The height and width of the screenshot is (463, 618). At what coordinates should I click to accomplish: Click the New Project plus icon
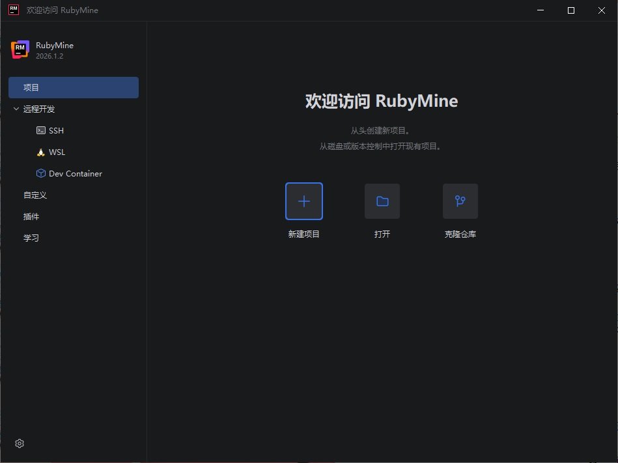click(304, 201)
